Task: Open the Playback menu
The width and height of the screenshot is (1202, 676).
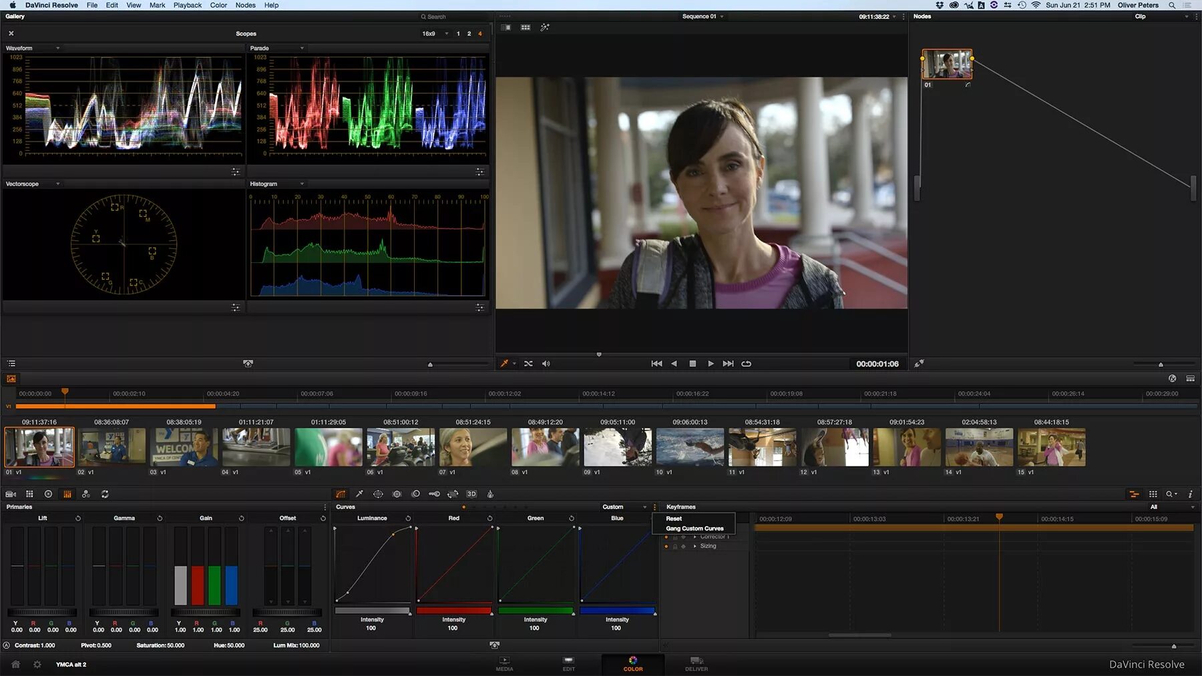Action: coord(187,5)
